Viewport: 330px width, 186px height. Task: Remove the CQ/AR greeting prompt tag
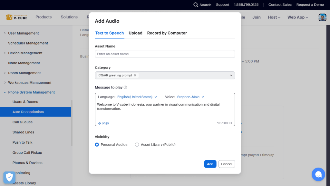coord(135,75)
